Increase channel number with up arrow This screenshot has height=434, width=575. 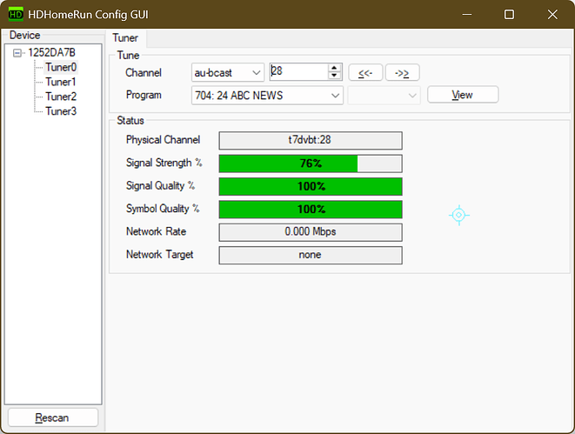333,69
